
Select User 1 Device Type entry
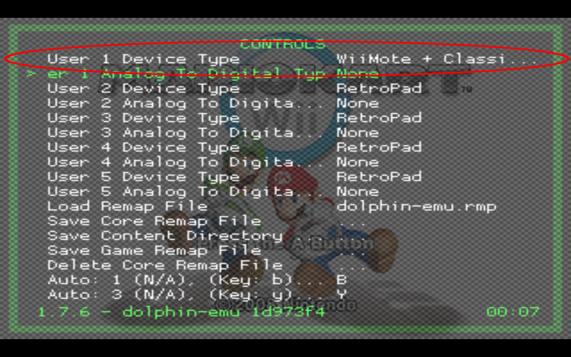click(144, 59)
